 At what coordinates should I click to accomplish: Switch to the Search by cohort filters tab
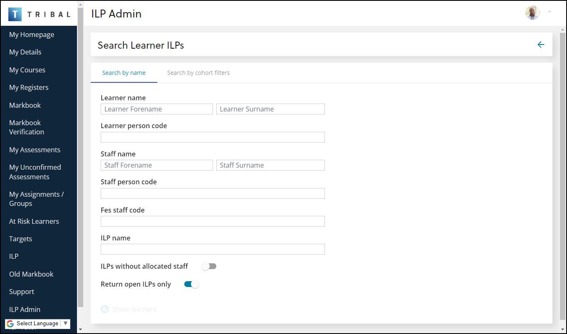click(198, 72)
